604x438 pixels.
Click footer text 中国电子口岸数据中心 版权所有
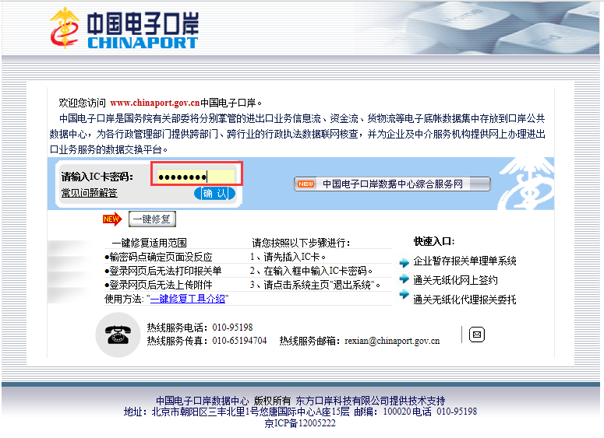pos(224,401)
